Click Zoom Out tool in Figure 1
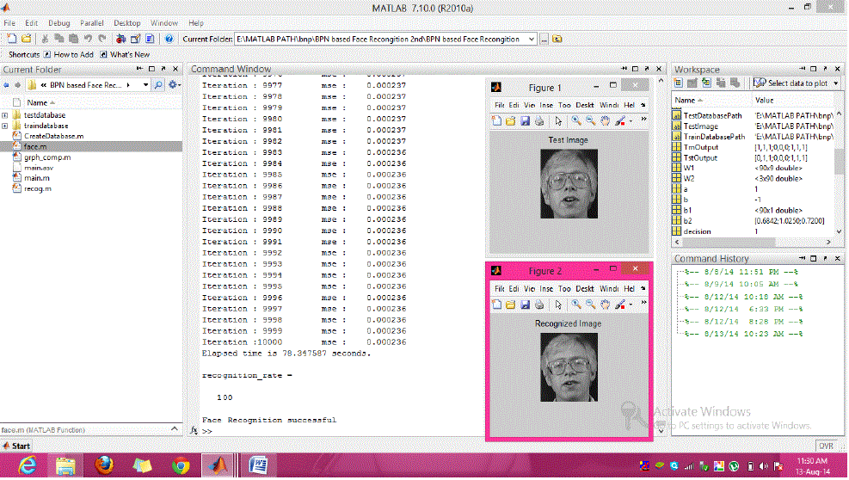The width and height of the screenshot is (849, 480). [x=590, y=121]
